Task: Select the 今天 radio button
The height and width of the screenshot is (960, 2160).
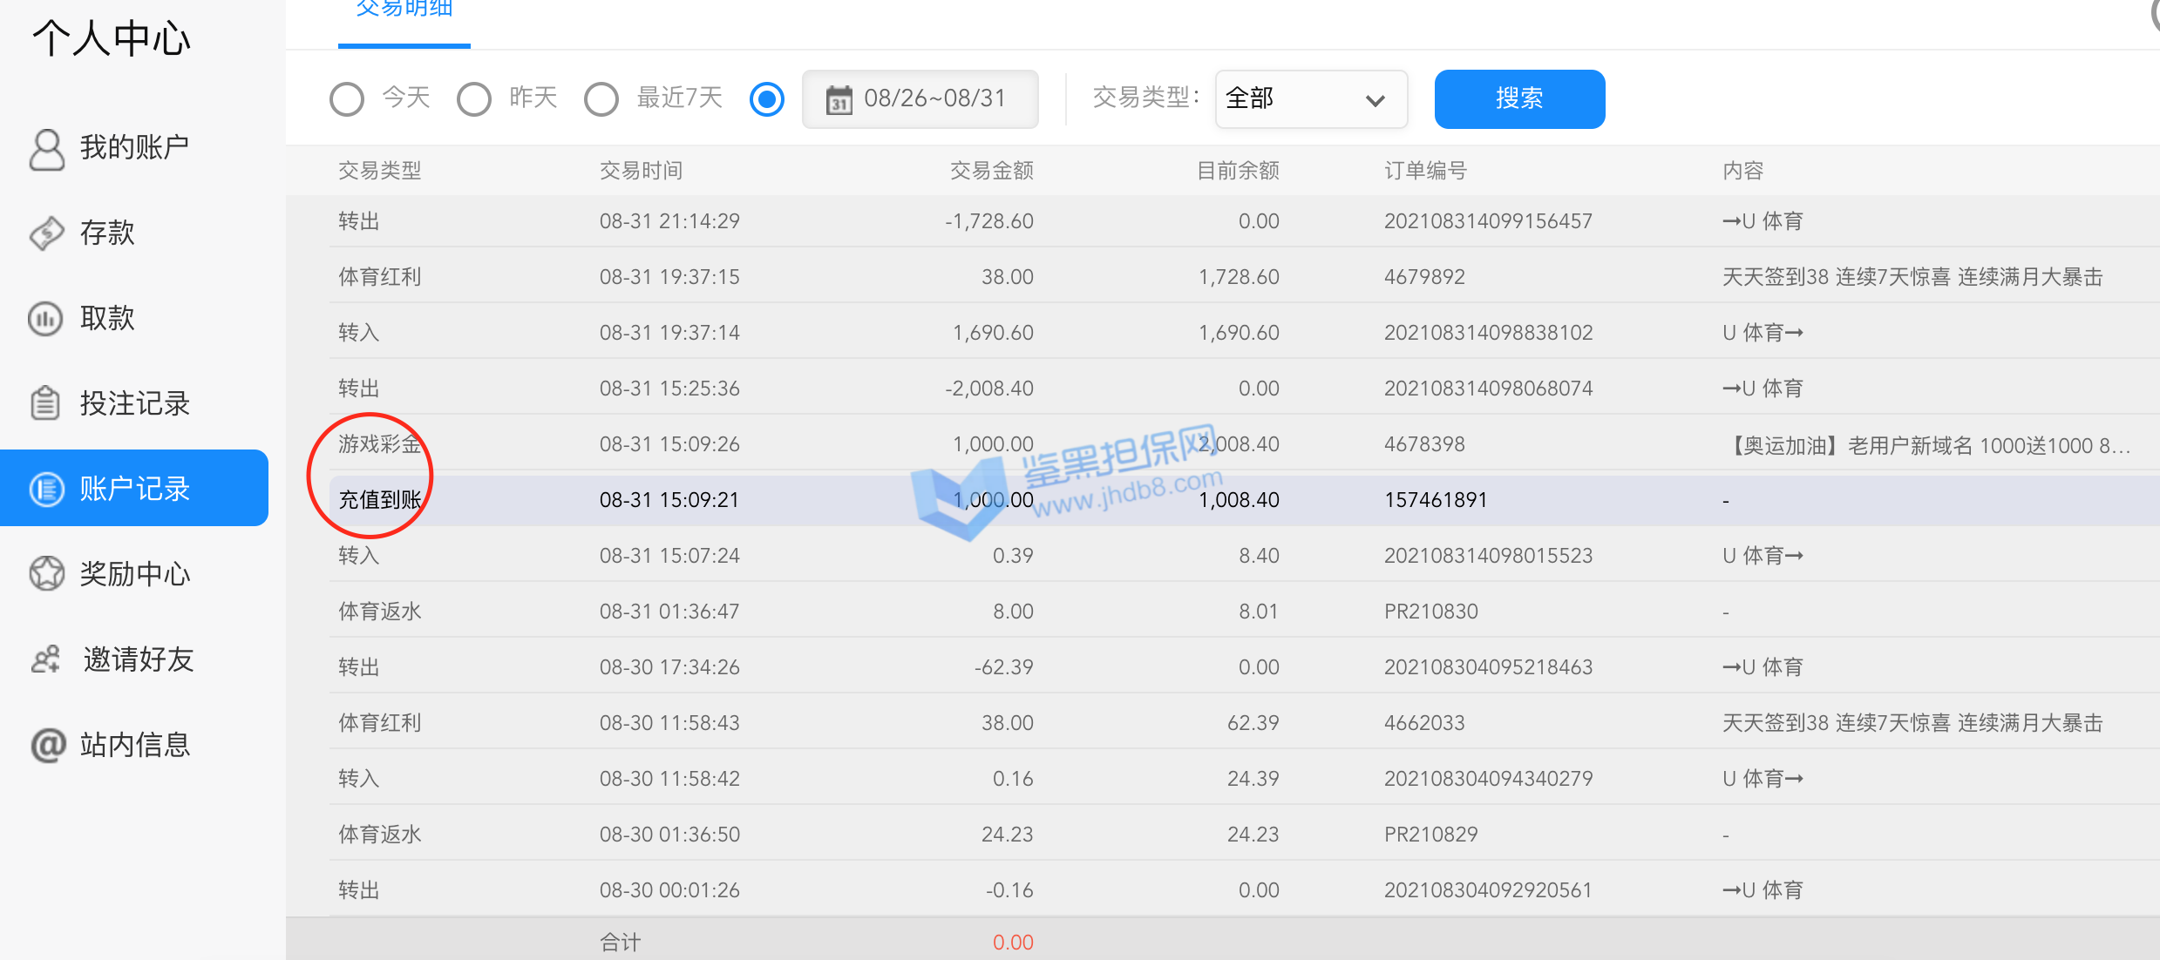Action: (x=347, y=99)
